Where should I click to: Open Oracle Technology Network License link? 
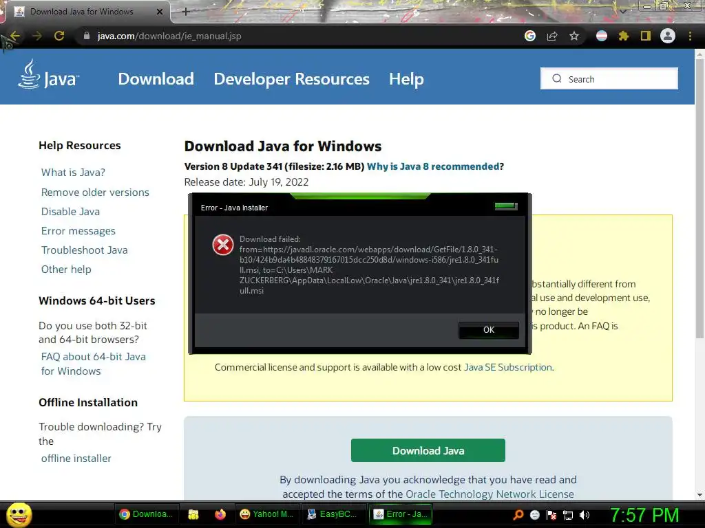coord(490,494)
